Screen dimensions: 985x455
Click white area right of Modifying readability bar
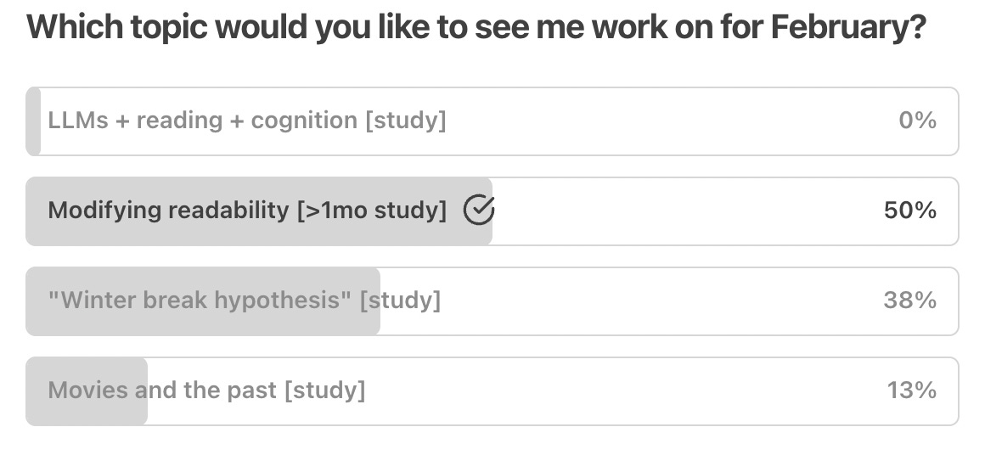(688, 211)
